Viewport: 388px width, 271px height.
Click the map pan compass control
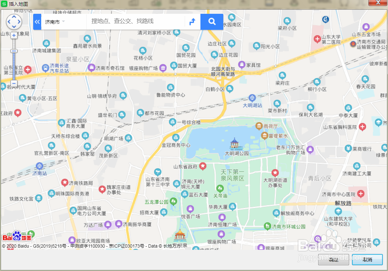14,22
